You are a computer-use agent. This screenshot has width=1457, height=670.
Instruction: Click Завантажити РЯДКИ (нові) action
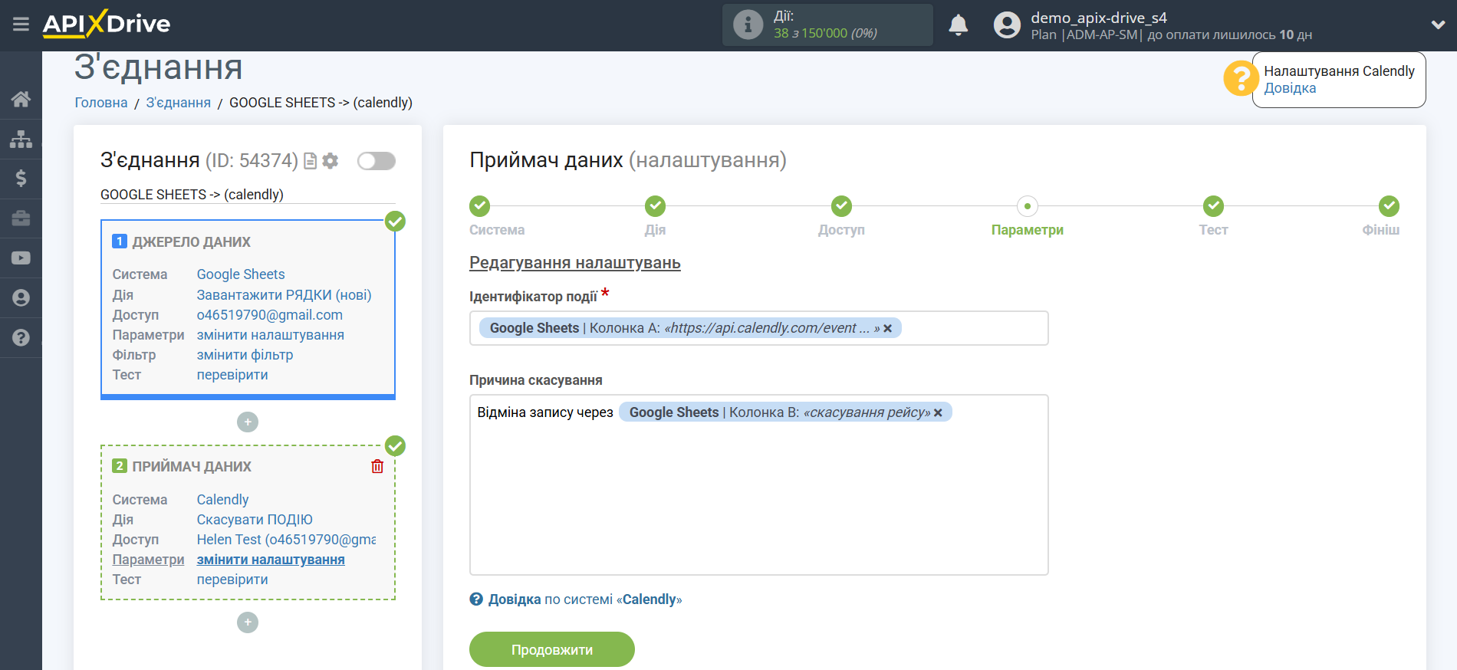[x=284, y=295]
